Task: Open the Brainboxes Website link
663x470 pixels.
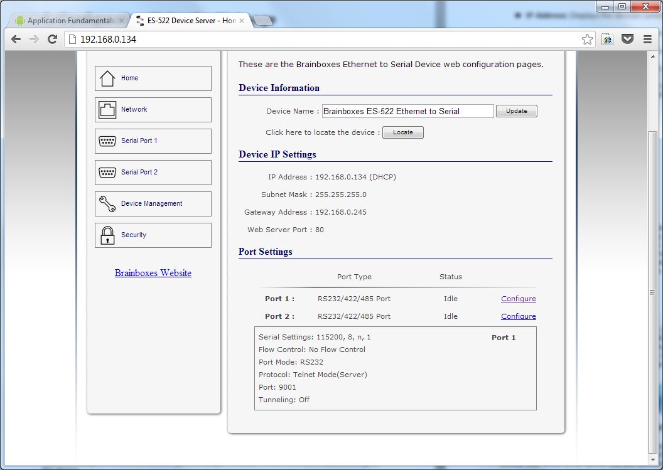Action: click(x=153, y=273)
